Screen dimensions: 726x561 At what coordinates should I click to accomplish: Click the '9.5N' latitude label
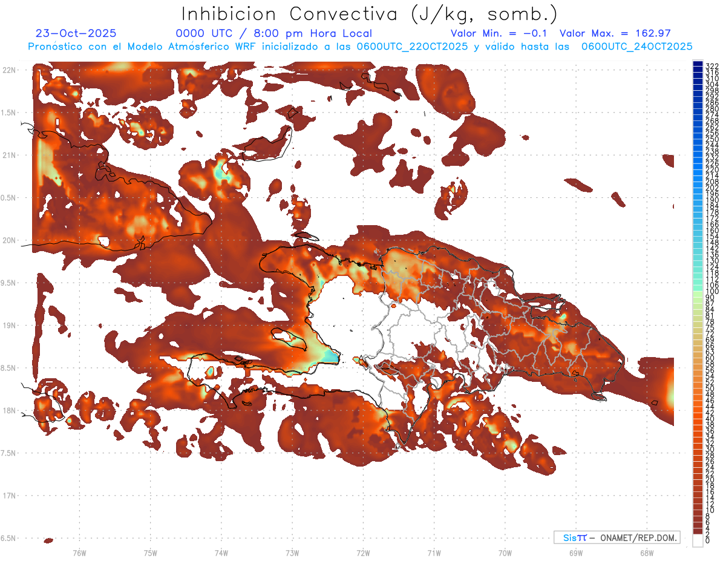pyautogui.click(x=8, y=283)
